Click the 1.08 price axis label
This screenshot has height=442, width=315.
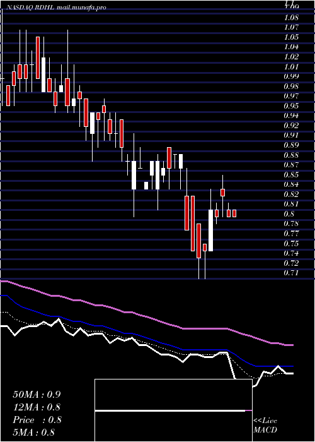291,18
